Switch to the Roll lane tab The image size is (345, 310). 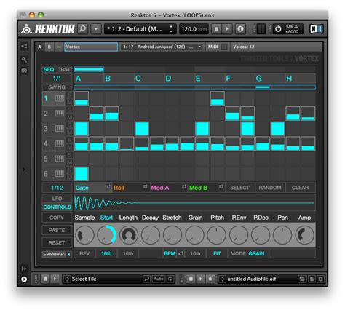tap(119, 188)
